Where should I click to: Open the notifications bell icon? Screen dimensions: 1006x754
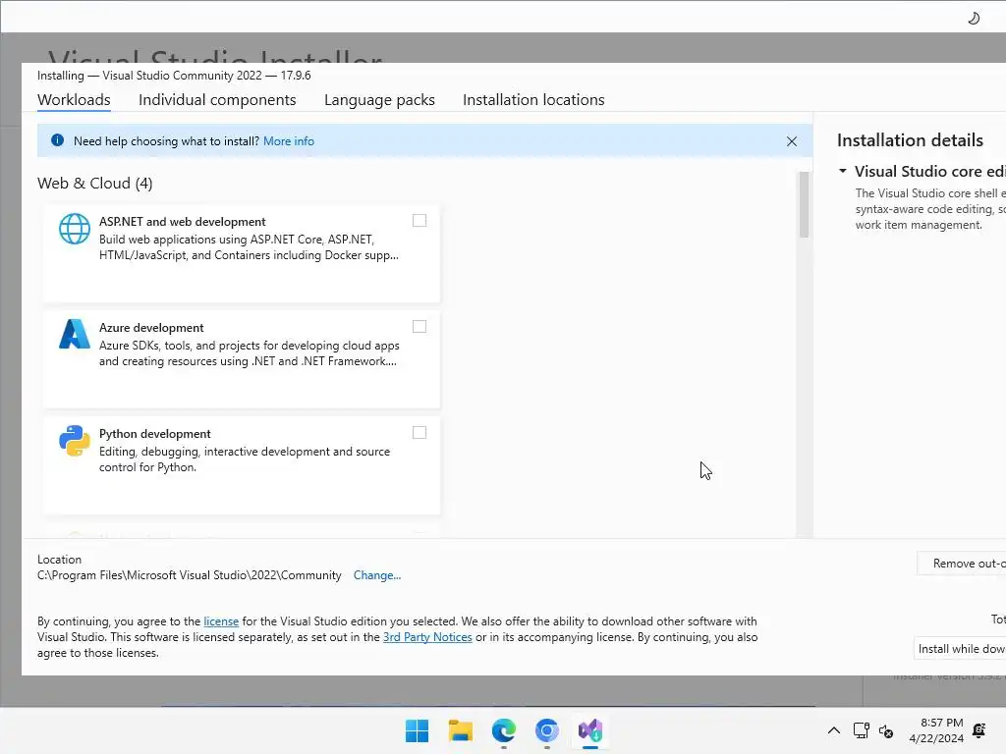coord(979,730)
